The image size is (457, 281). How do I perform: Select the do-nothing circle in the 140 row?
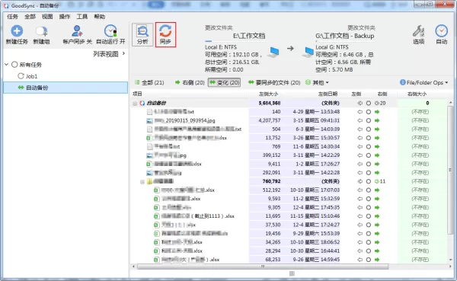[x=369, y=112]
